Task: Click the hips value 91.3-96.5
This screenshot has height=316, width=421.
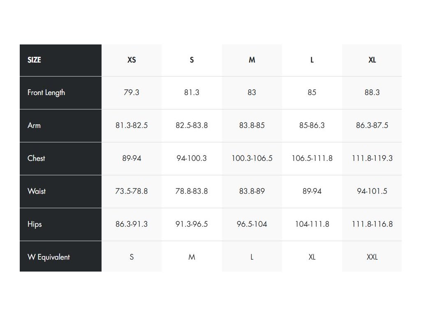Action: [x=192, y=224]
